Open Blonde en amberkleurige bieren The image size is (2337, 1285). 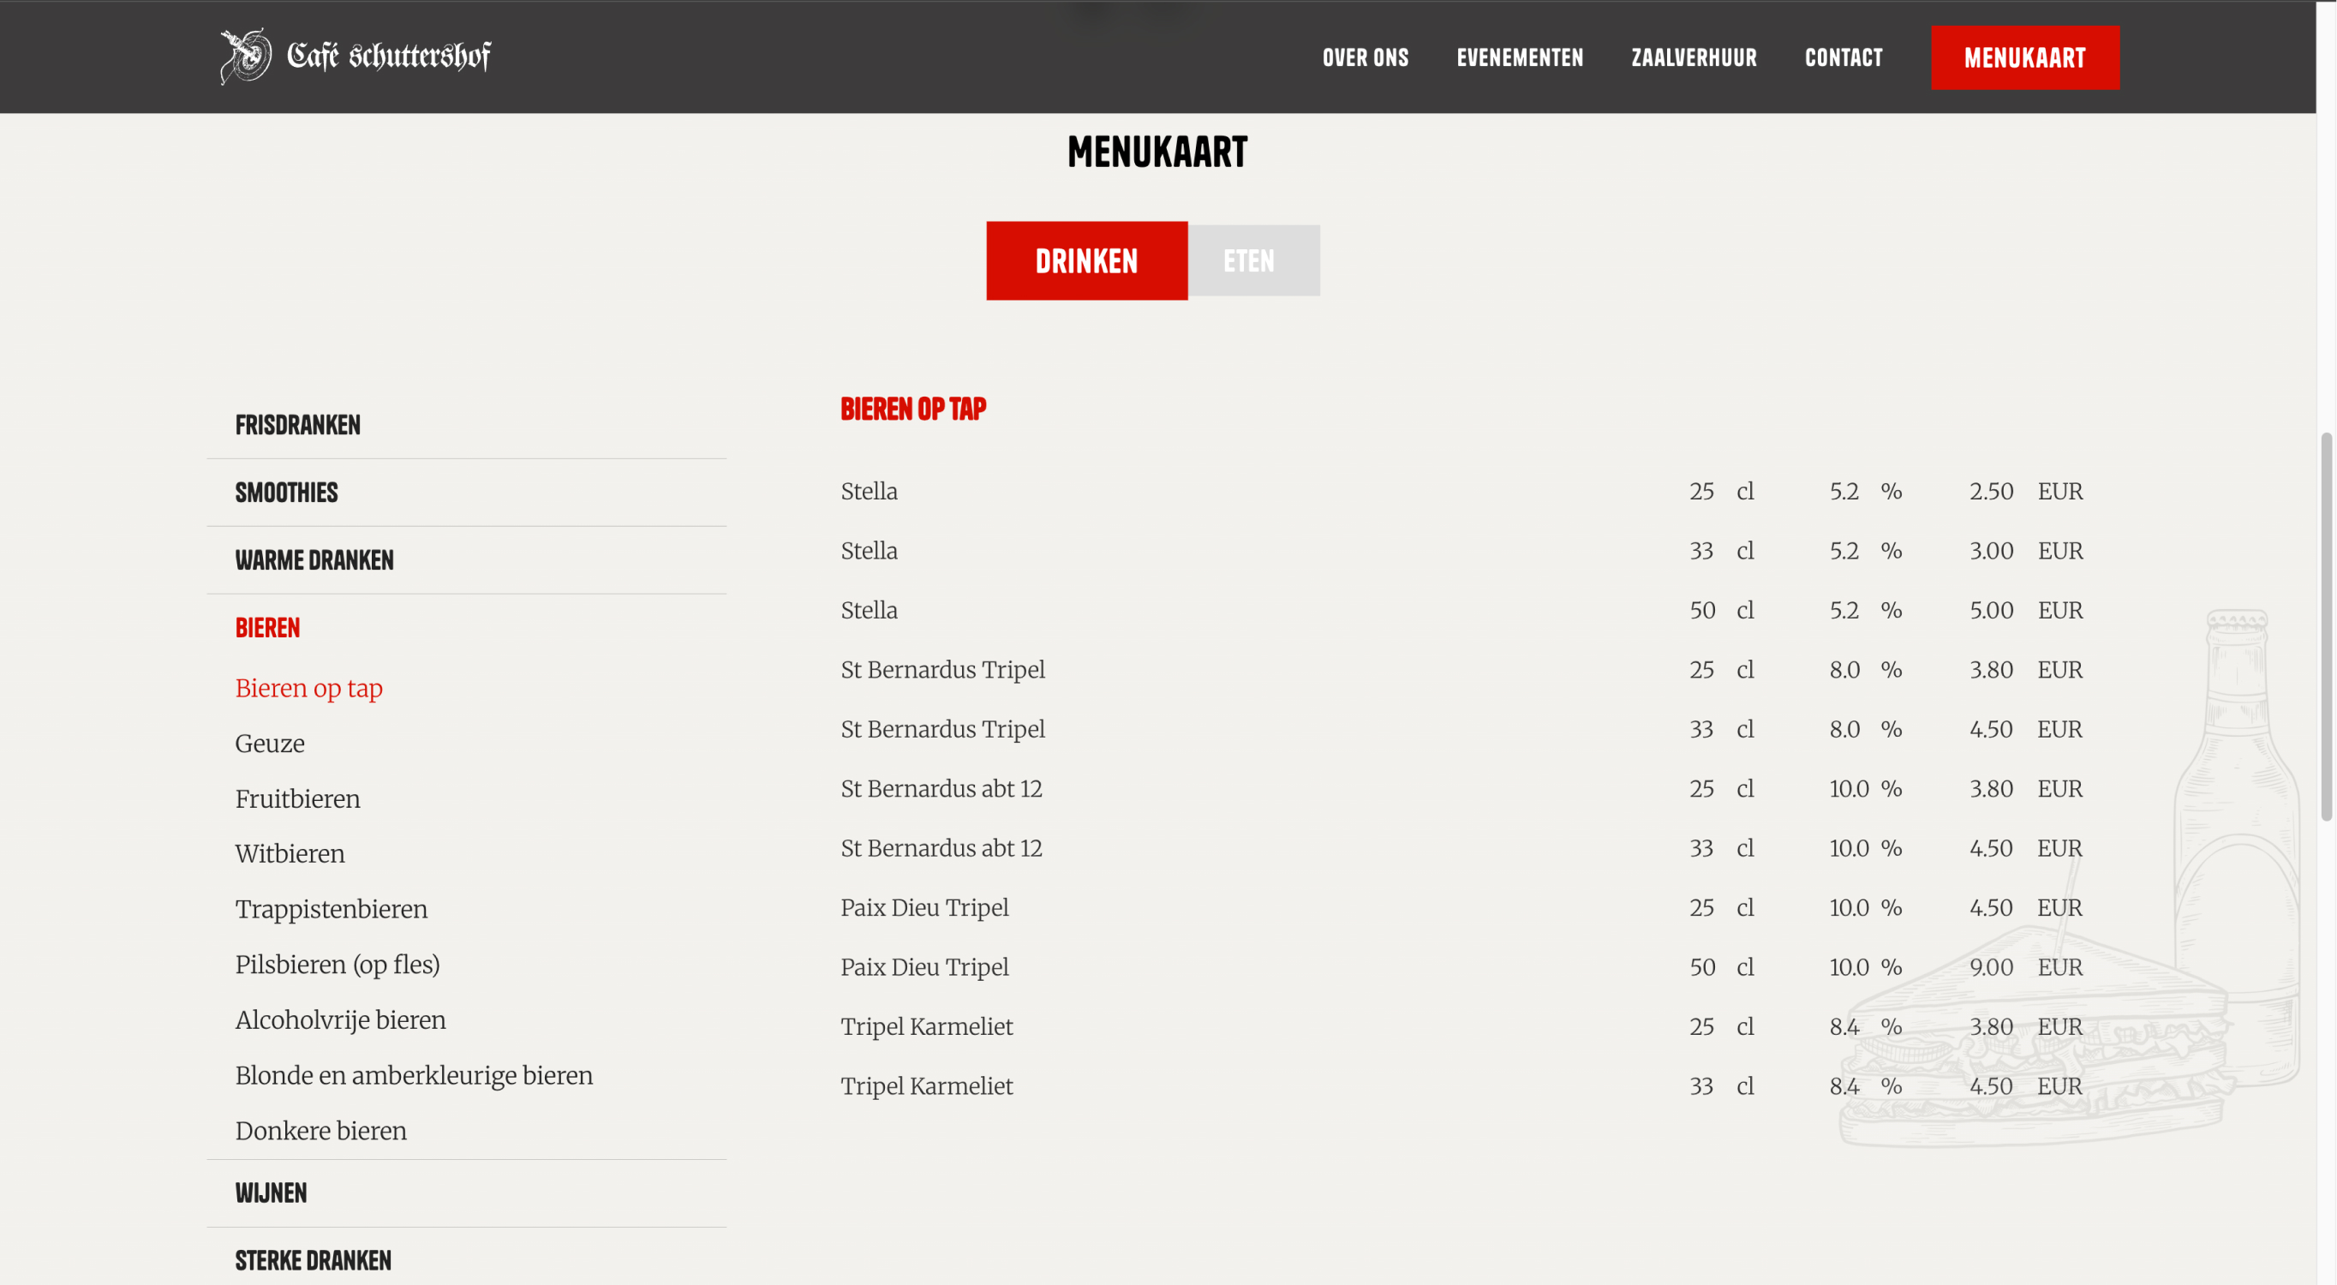[414, 1075]
